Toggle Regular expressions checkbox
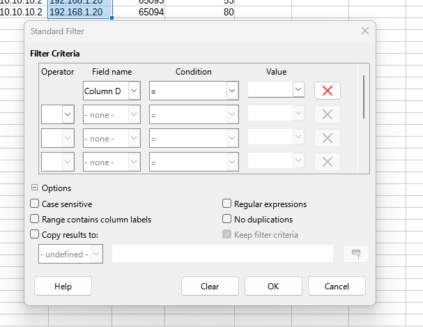The width and height of the screenshot is (423, 327). (x=226, y=204)
